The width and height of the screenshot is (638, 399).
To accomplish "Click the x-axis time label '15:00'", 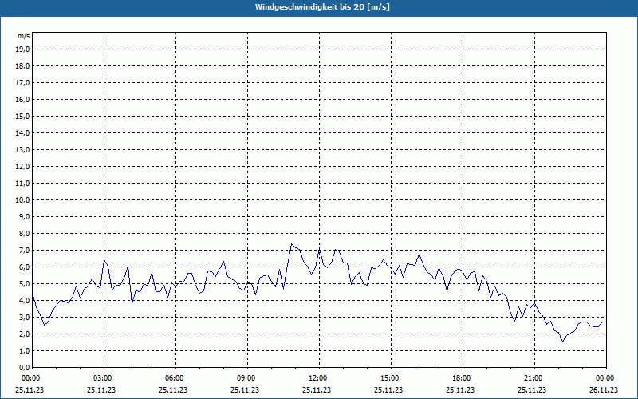I will [x=391, y=378].
